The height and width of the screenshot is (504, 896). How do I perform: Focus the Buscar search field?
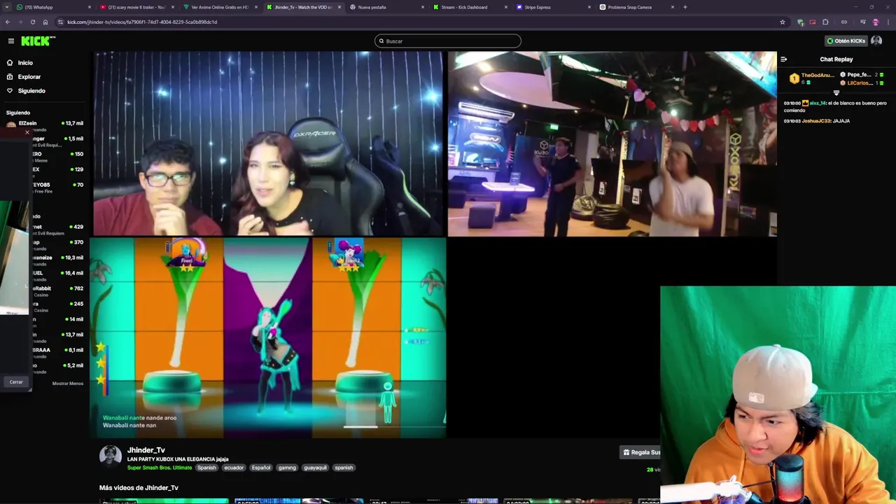[x=448, y=41]
